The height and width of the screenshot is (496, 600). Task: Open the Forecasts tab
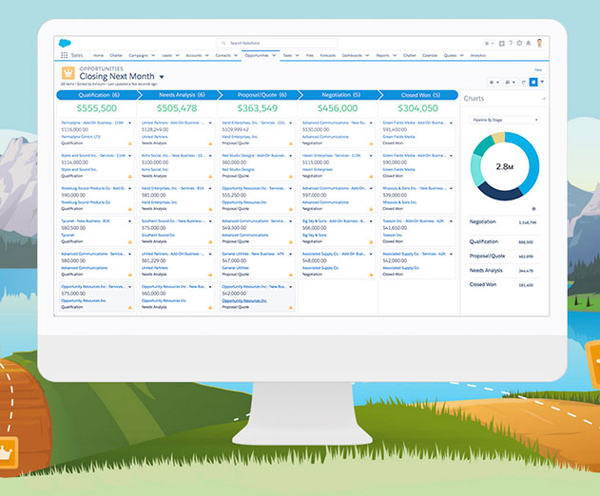tap(327, 55)
